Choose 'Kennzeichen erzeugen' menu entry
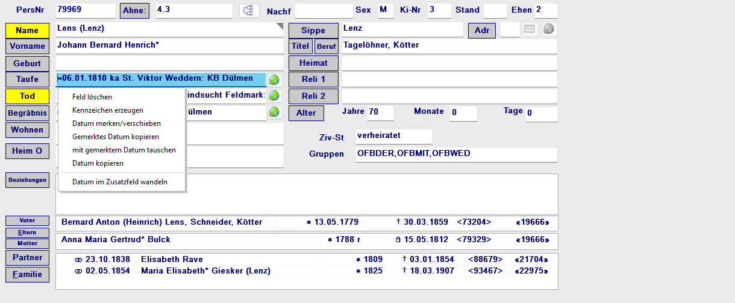 tap(108, 110)
